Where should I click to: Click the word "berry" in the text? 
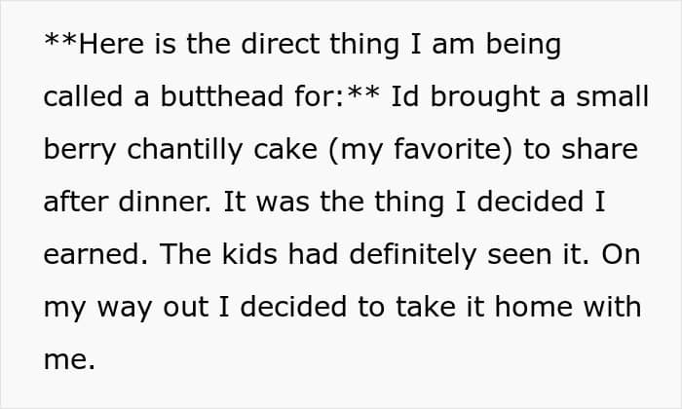click(x=80, y=150)
